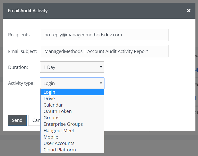
Task: Click the Recipients email input field
Action: (x=105, y=35)
